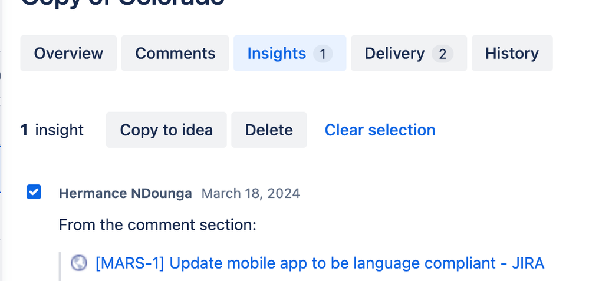View the History tab
The image size is (589, 281).
click(512, 54)
